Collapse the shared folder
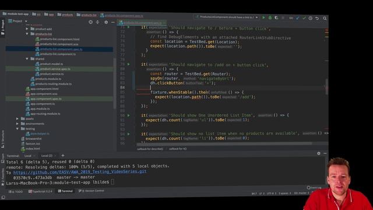Screen dimensions: 373x210 point(27,59)
